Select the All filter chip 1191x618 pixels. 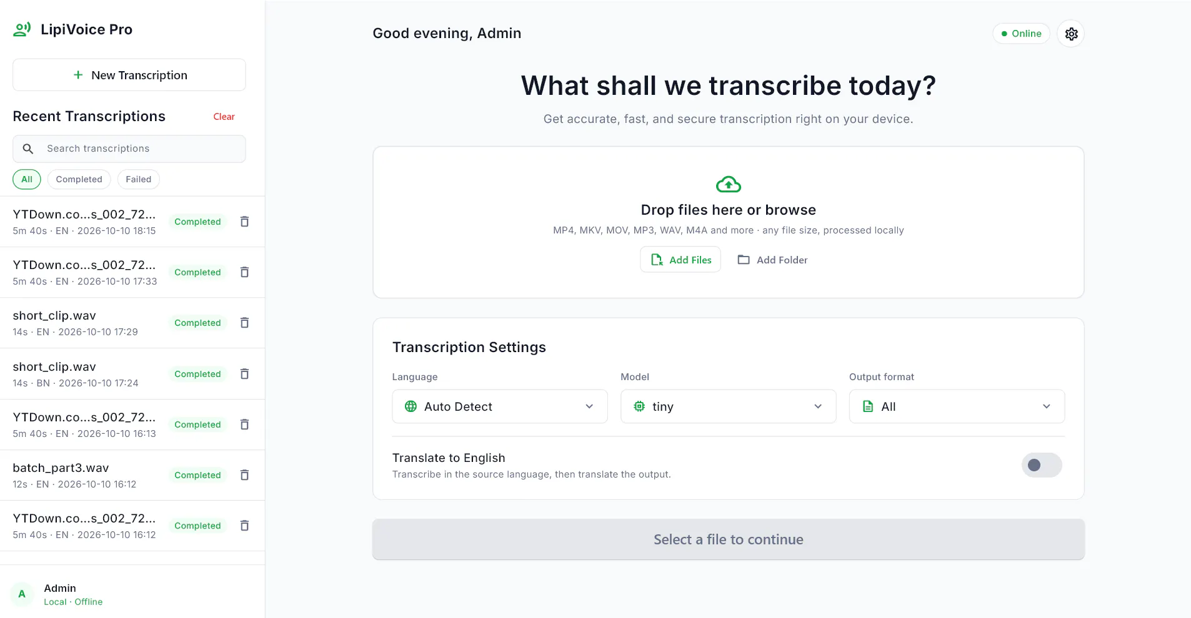pyautogui.click(x=27, y=179)
